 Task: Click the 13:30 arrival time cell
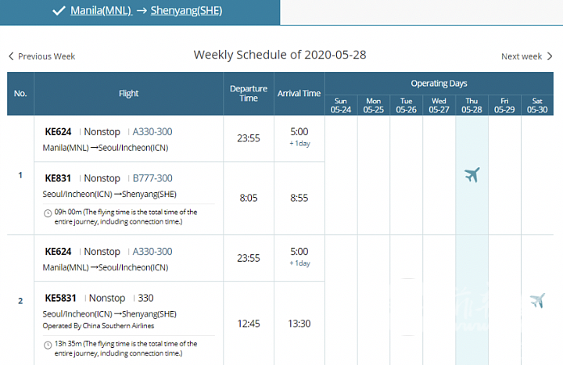(299, 324)
